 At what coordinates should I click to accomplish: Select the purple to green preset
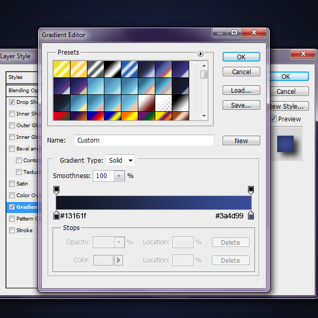146,116
